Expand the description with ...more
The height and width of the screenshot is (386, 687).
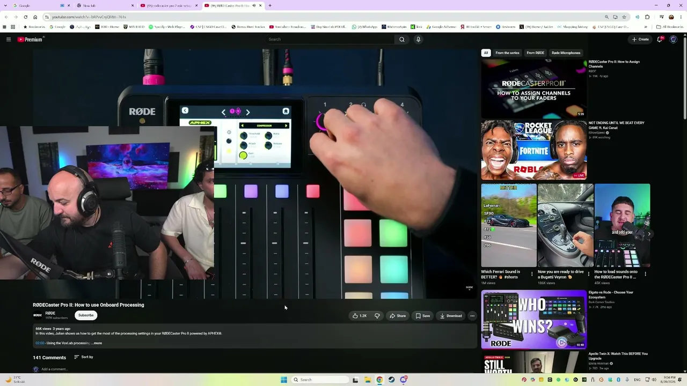click(x=97, y=343)
